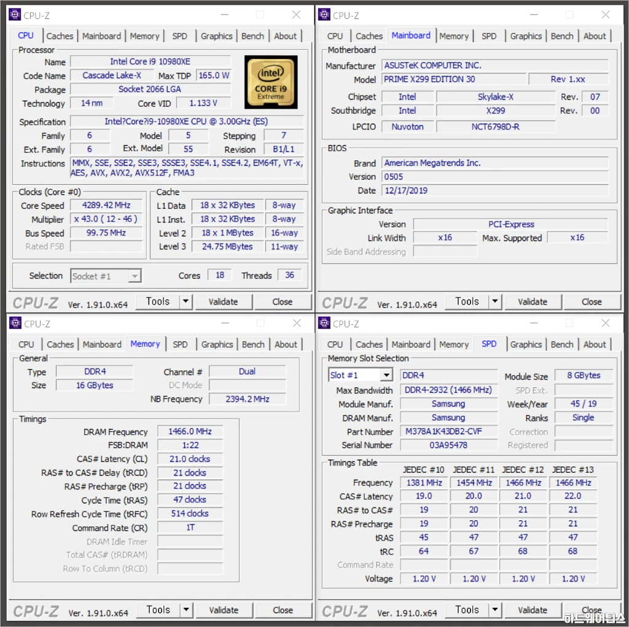Click the NB Frequency value 2394.2 MHz
629x627 pixels.
(x=248, y=399)
